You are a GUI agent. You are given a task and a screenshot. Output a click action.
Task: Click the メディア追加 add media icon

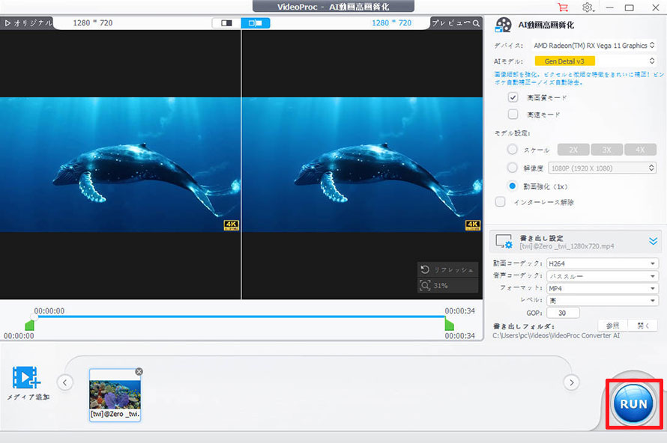[26, 377]
